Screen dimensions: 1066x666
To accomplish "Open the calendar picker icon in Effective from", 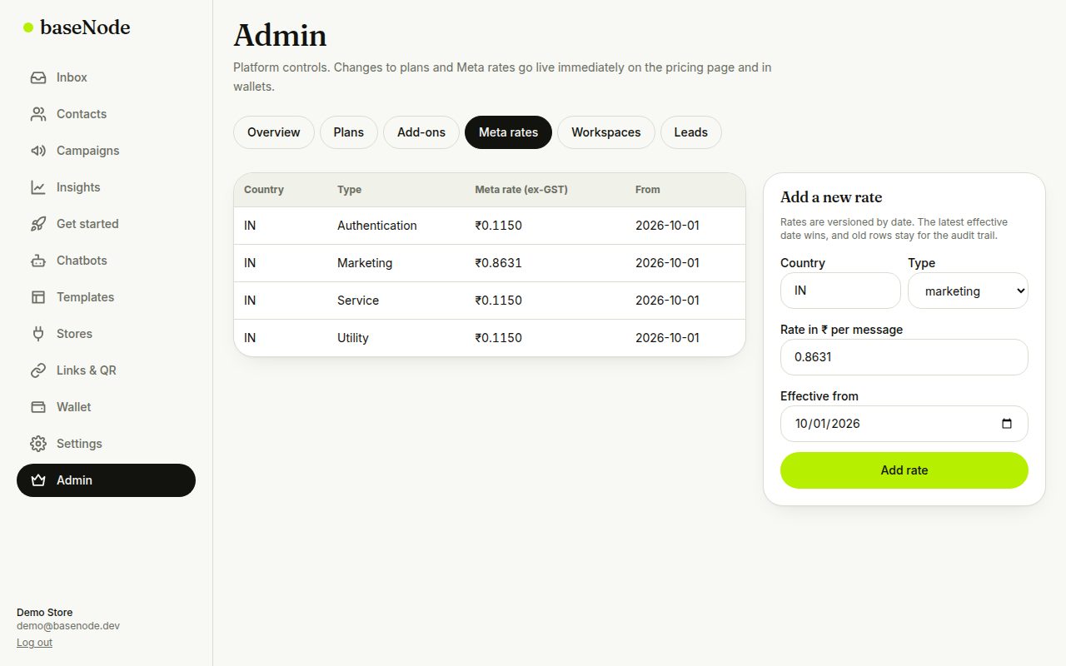I will 1006,424.
